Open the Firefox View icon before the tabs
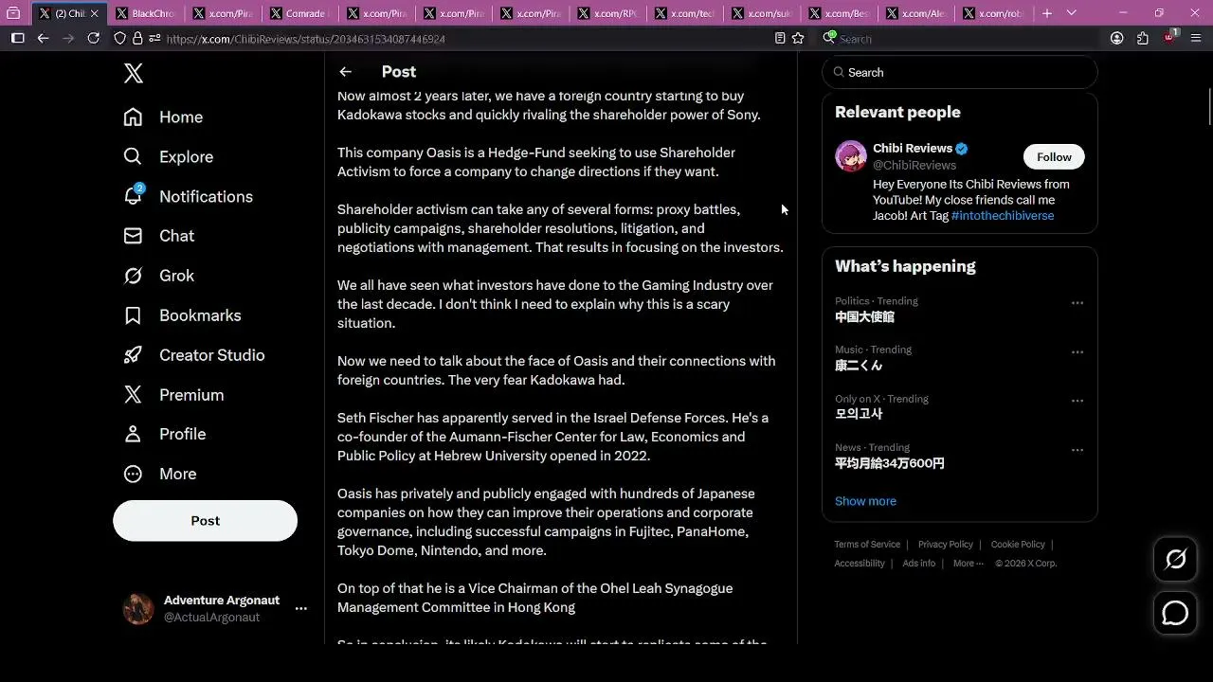The image size is (1213, 682). point(13,13)
